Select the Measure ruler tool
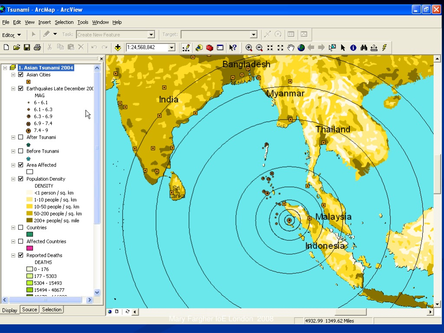This screenshot has height=333, width=444. point(374,48)
